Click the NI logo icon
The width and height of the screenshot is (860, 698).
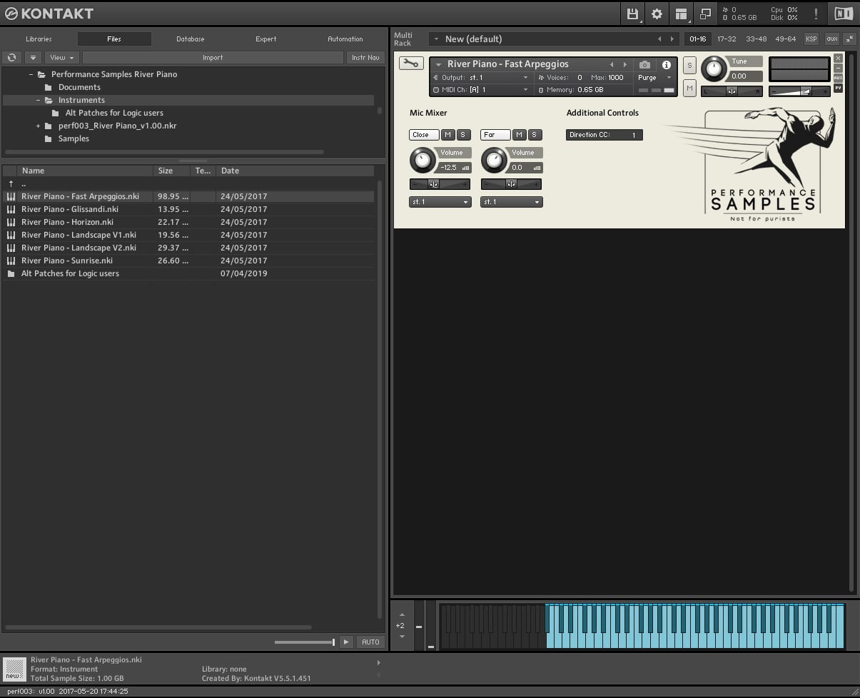point(844,14)
